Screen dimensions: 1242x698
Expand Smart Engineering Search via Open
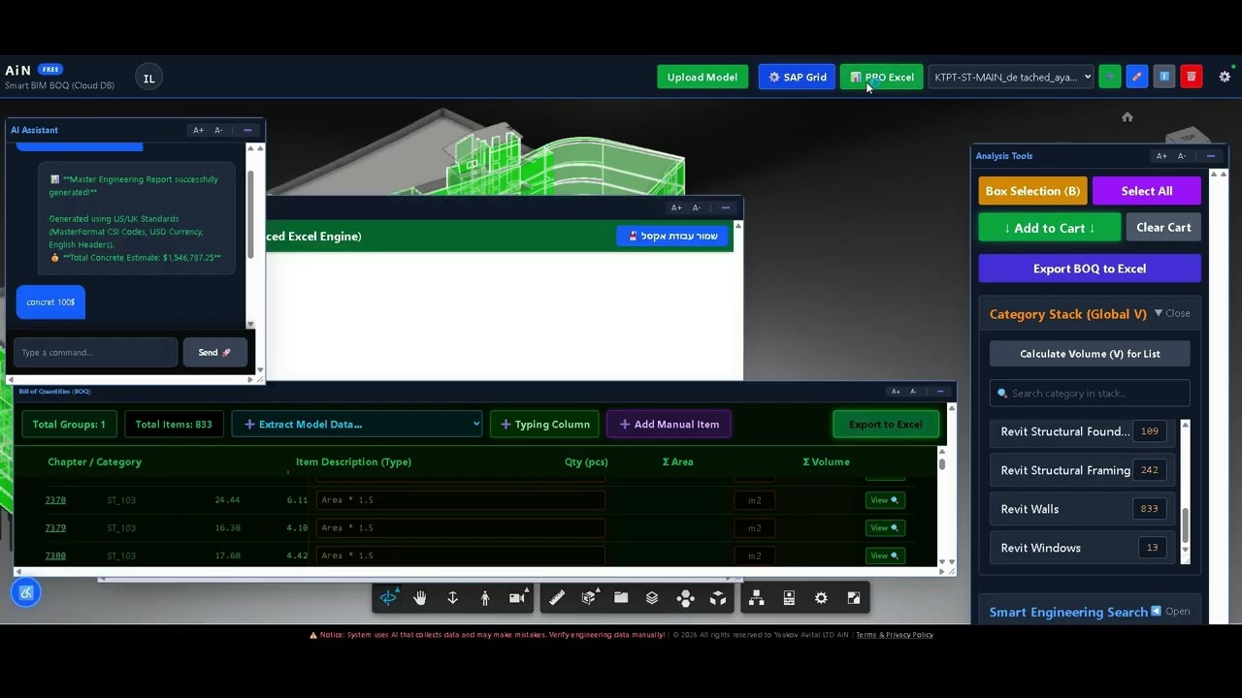pos(1170,612)
